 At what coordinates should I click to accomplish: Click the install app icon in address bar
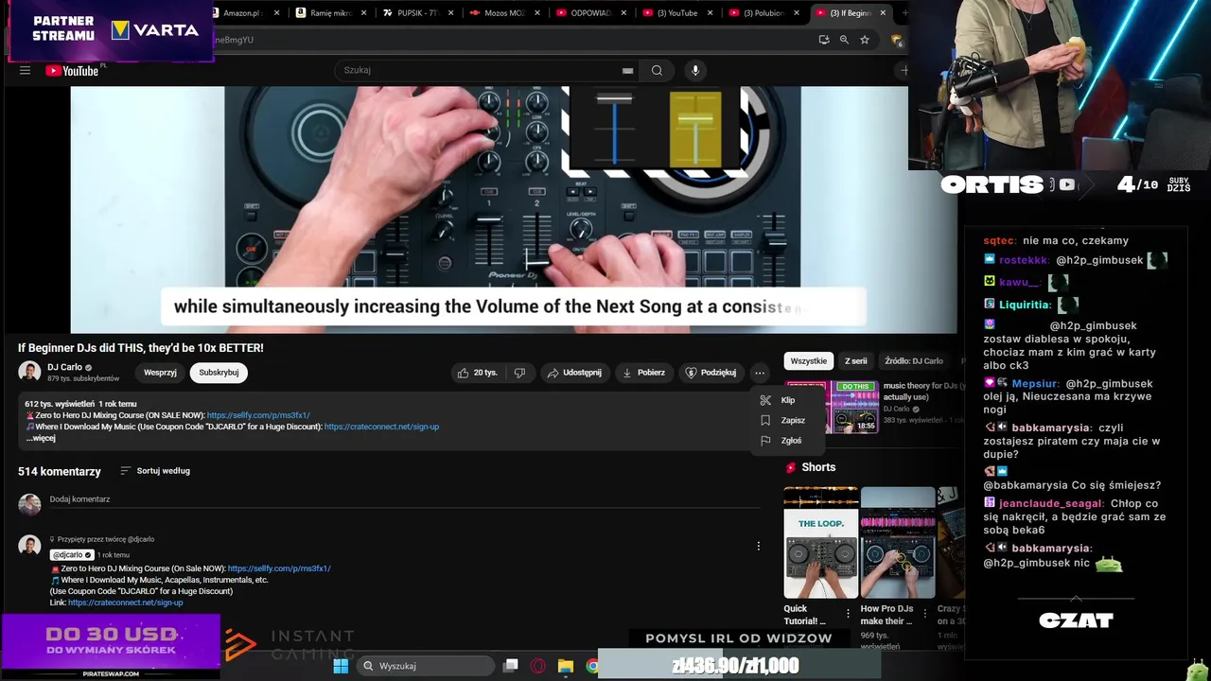point(824,40)
